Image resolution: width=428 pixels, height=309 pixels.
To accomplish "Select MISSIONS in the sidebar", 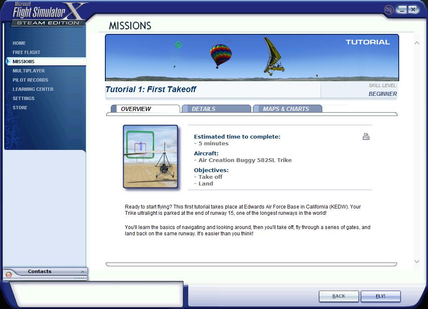I will (46, 62).
